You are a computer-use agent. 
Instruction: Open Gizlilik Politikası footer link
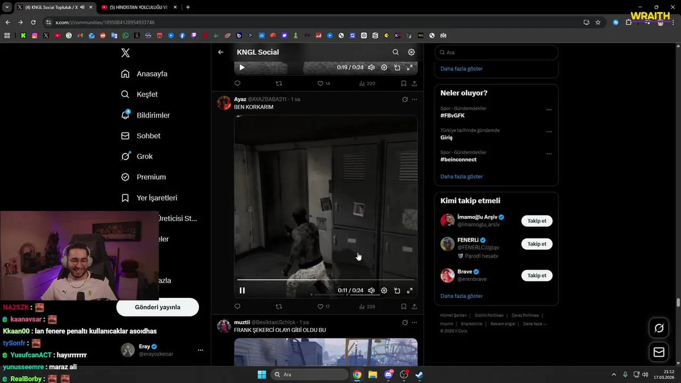pyautogui.click(x=490, y=315)
